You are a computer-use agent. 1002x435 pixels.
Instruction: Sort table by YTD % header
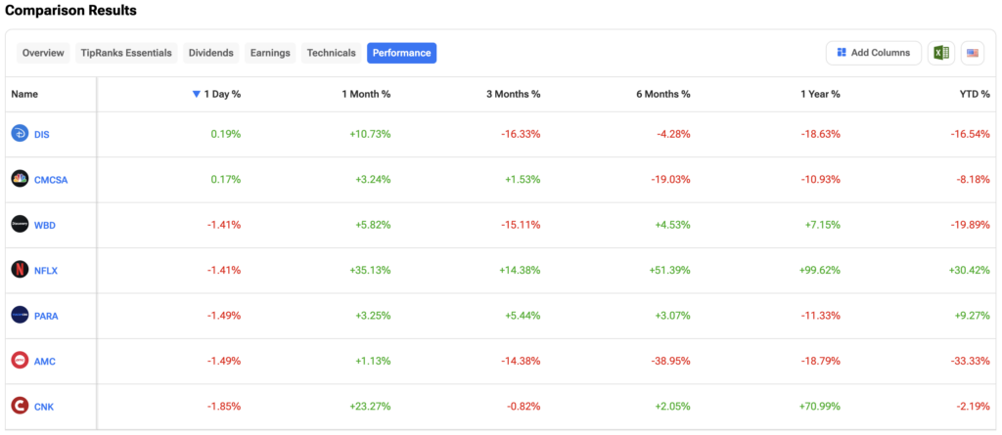[971, 95]
